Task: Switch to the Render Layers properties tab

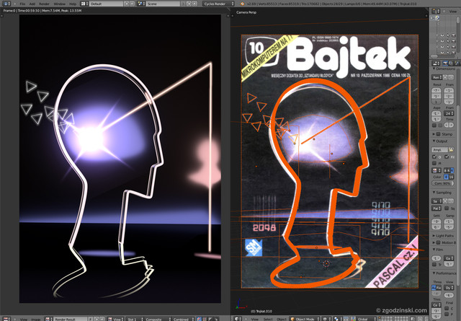Action: 451,63
